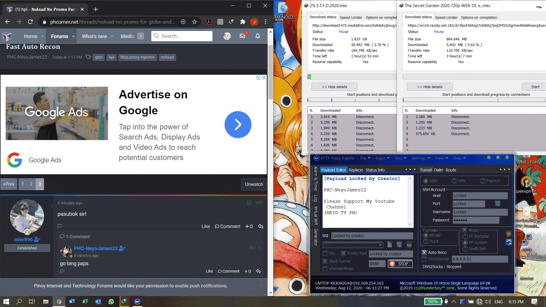The image size is (546, 307).
Task: Open WhatsApp from the taskbar
Action: tap(111, 302)
